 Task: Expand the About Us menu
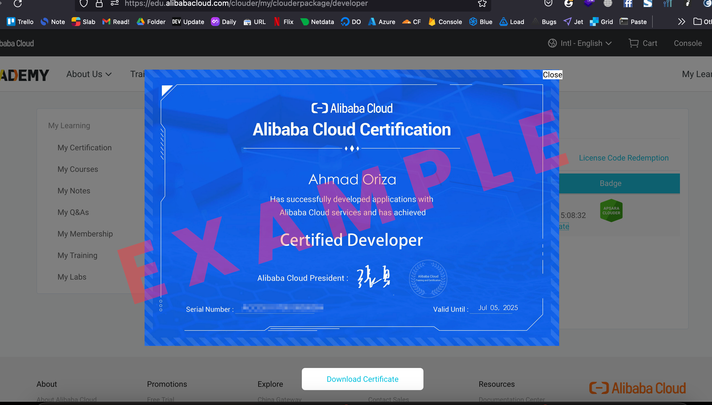click(x=89, y=74)
